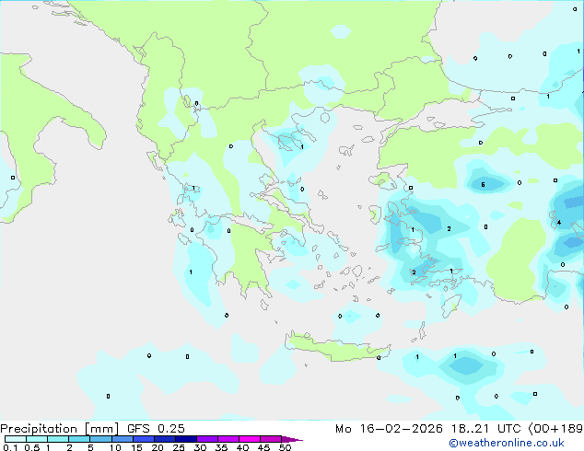Open the weatheronline.co.uk copyright link
The height and width of the screenshot is (451, 584).
[507, 443]
